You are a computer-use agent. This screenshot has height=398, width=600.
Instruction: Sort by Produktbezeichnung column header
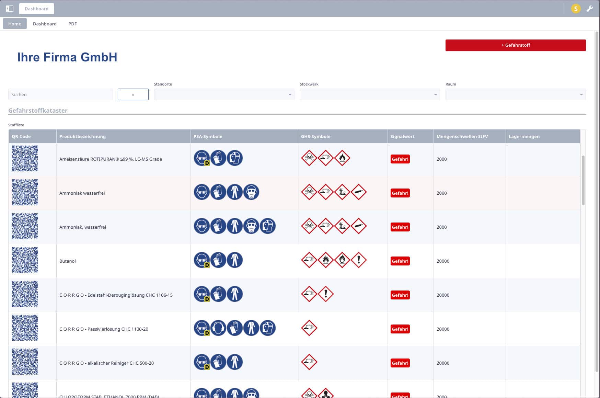[x=82, y=136]
